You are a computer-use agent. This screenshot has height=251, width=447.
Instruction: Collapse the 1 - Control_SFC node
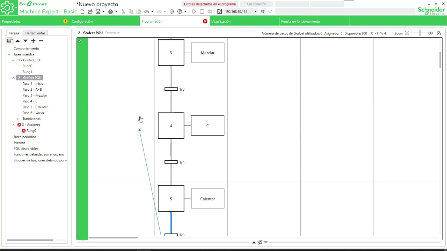14,60
